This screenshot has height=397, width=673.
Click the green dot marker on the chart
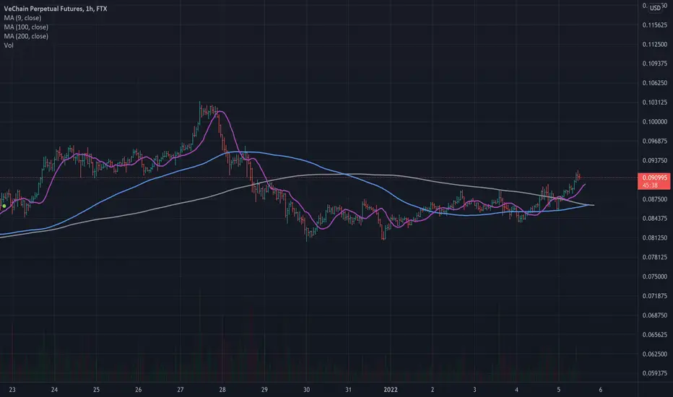(4, 206)
